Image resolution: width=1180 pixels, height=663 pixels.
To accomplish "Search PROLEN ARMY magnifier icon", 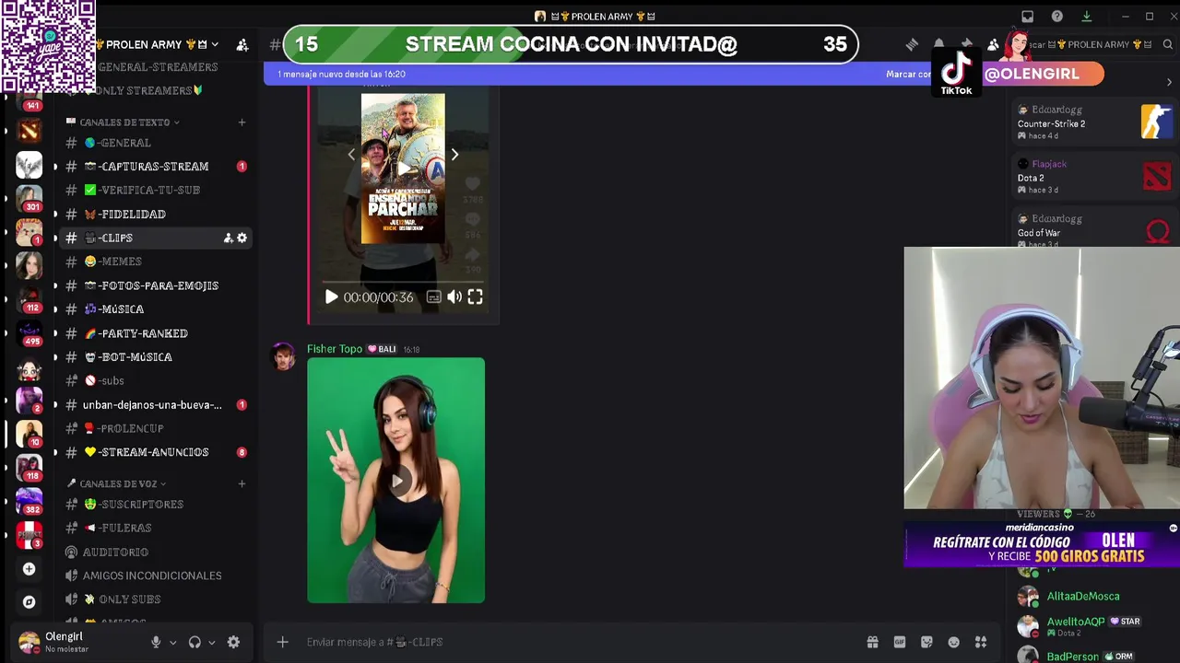I will click(x=1167, y=44).
